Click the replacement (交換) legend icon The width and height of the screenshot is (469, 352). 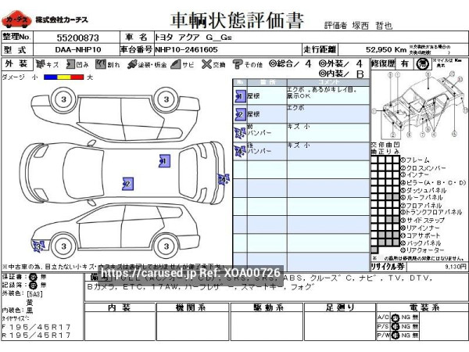204,63
